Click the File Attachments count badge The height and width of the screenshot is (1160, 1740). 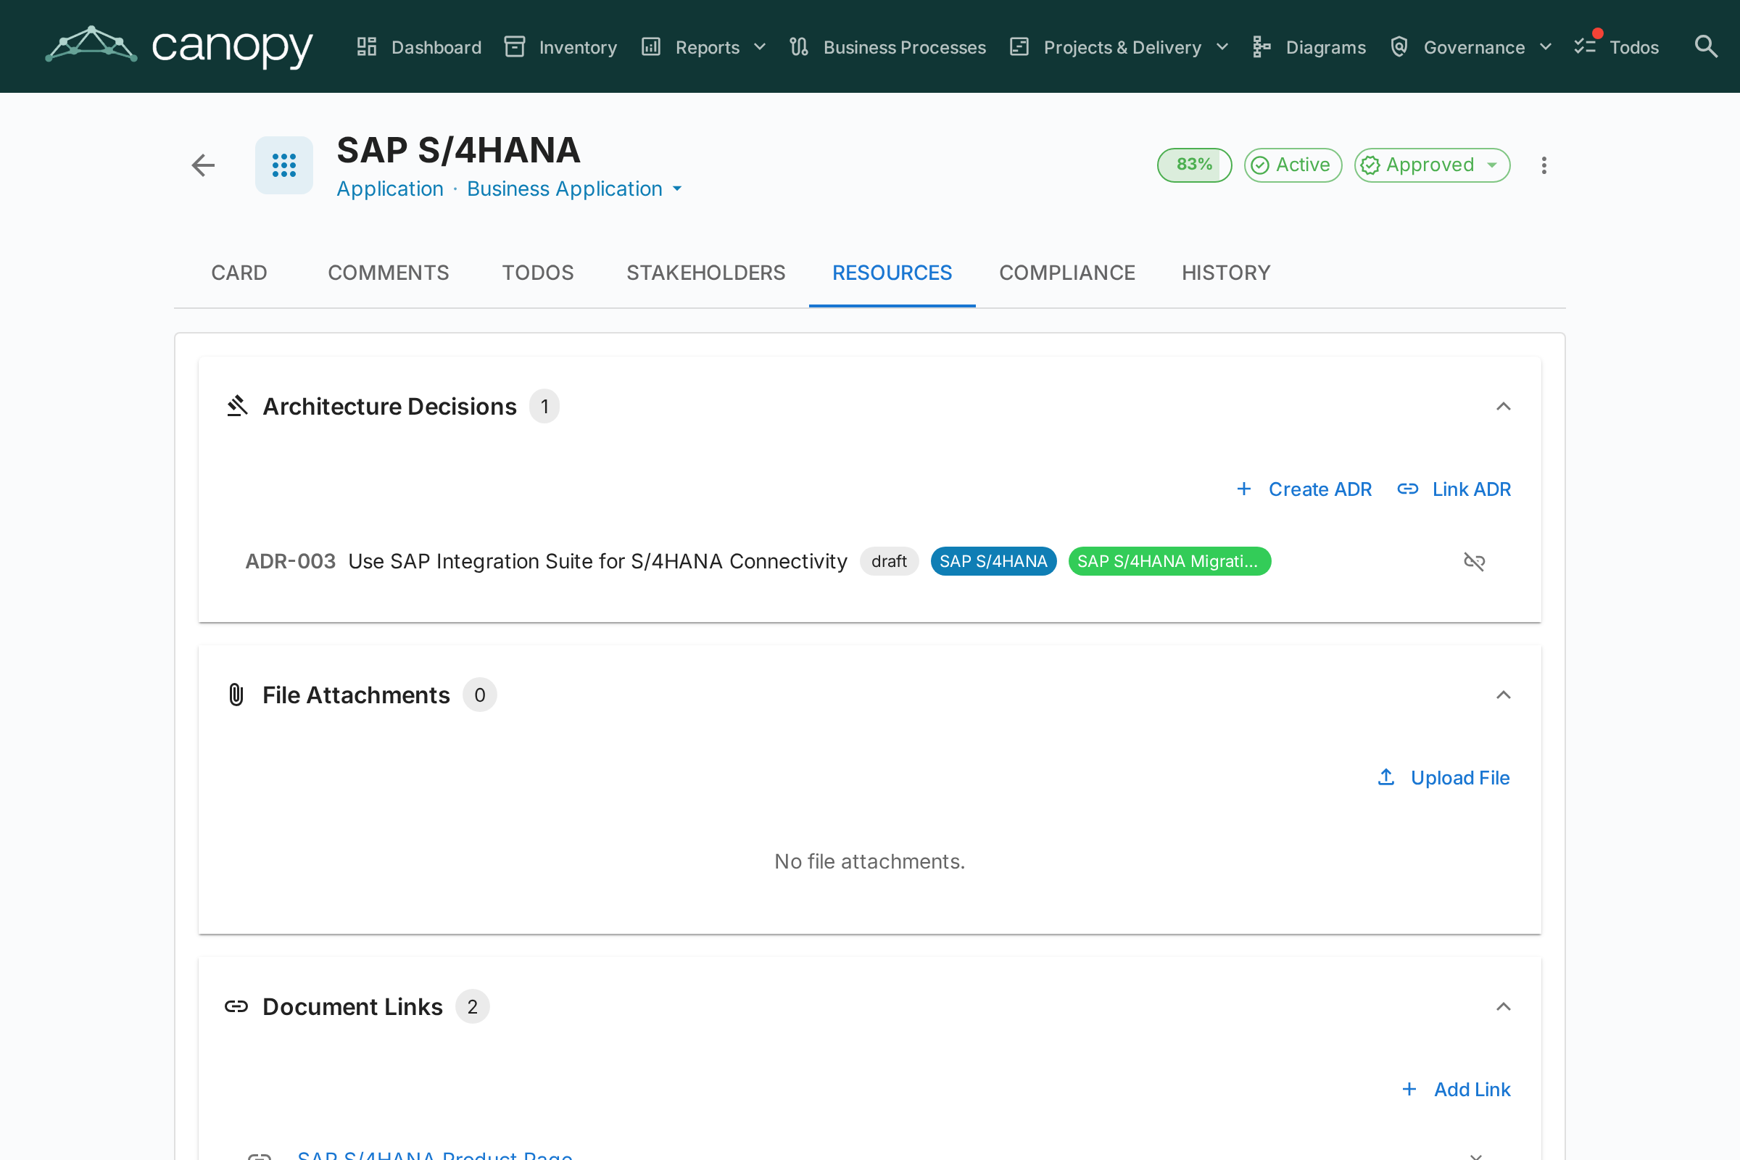tap(479, 695)
